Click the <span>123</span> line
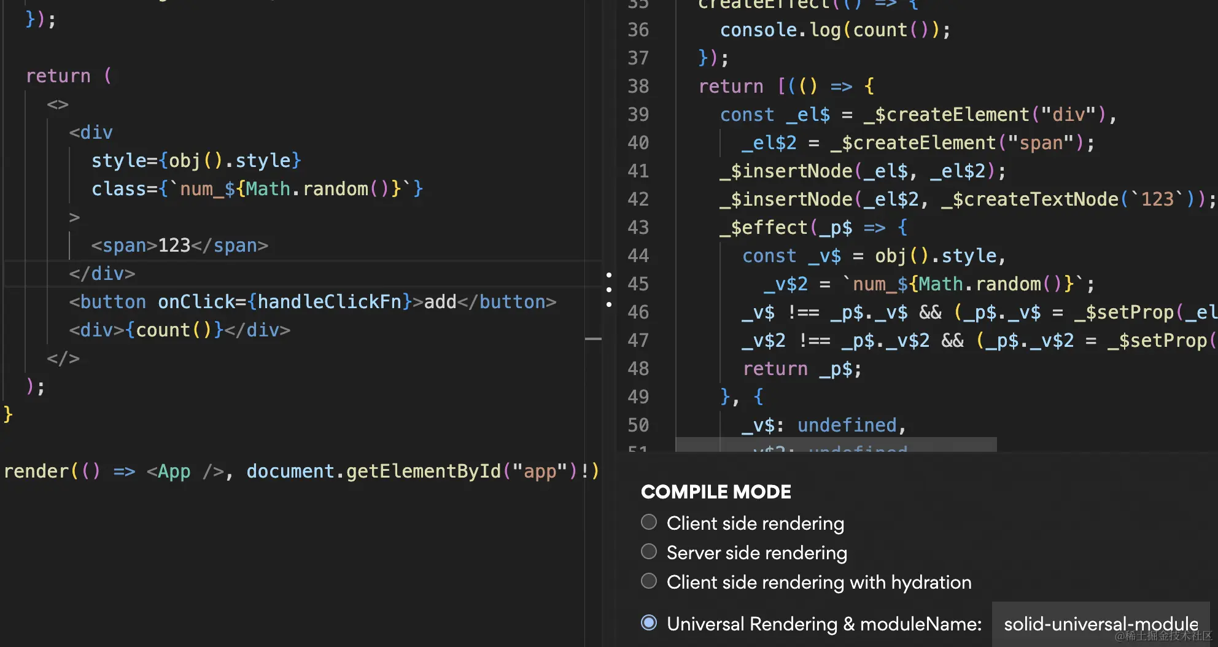Image resolution: width=1218 pixels, height=647 pixels. [x=180, y=246]
